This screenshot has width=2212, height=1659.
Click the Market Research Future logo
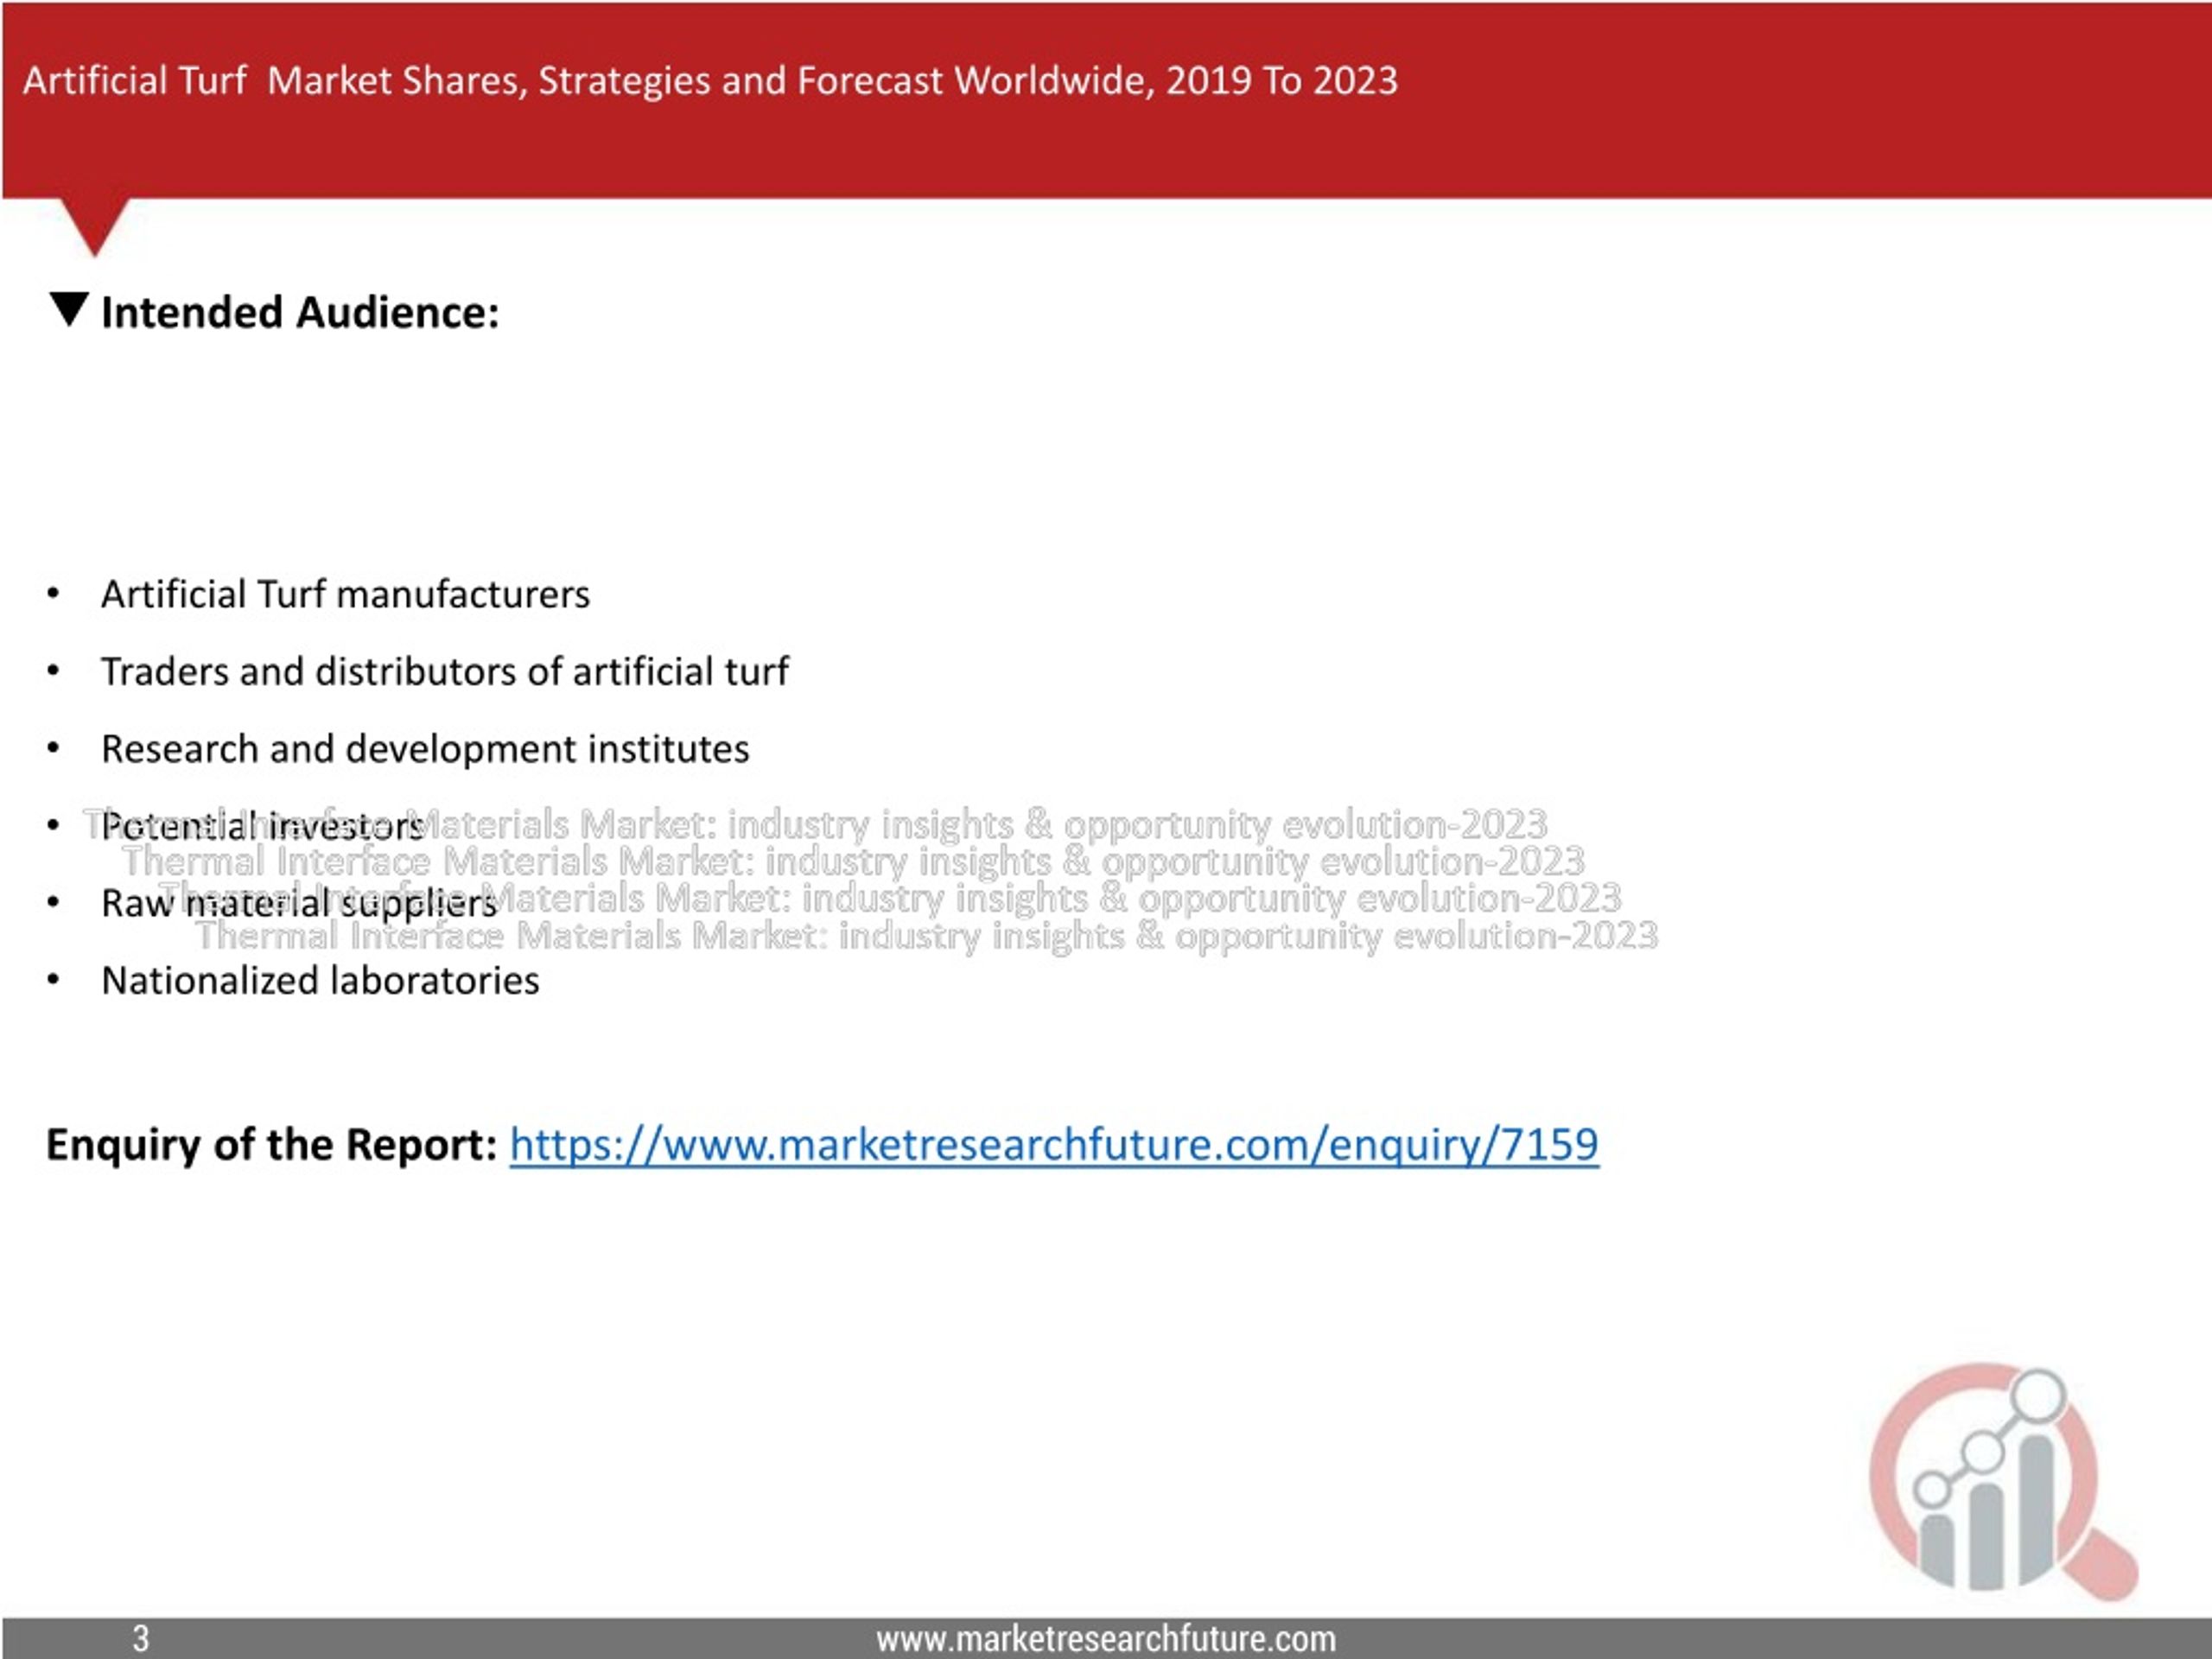(x=2004, y=1480)
